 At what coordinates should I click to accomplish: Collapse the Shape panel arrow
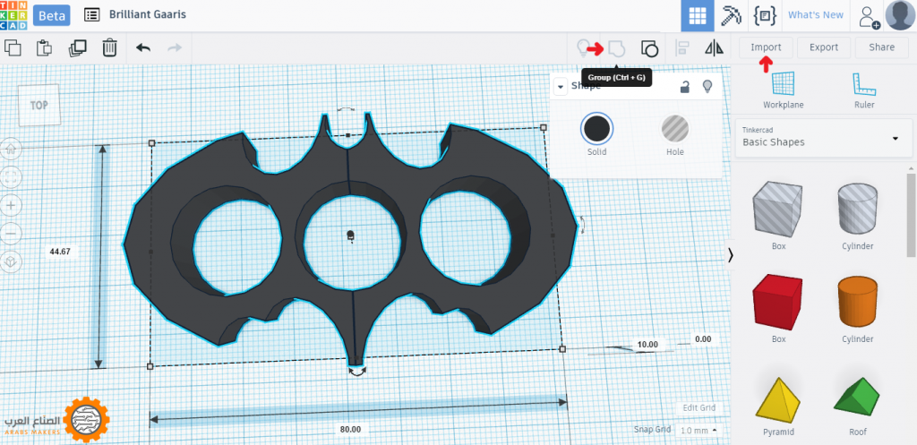(x=561, y=87)
